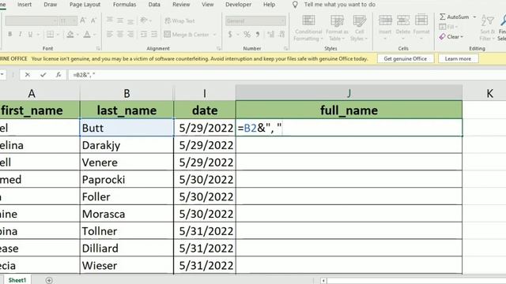
Task: Confirm formula with the checkmark icon
Action: pos(43,75)
